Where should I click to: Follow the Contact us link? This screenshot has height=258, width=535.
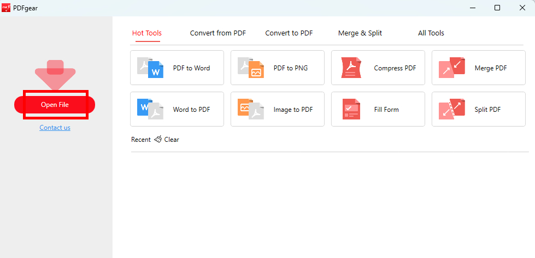click(x=55, y=128)
